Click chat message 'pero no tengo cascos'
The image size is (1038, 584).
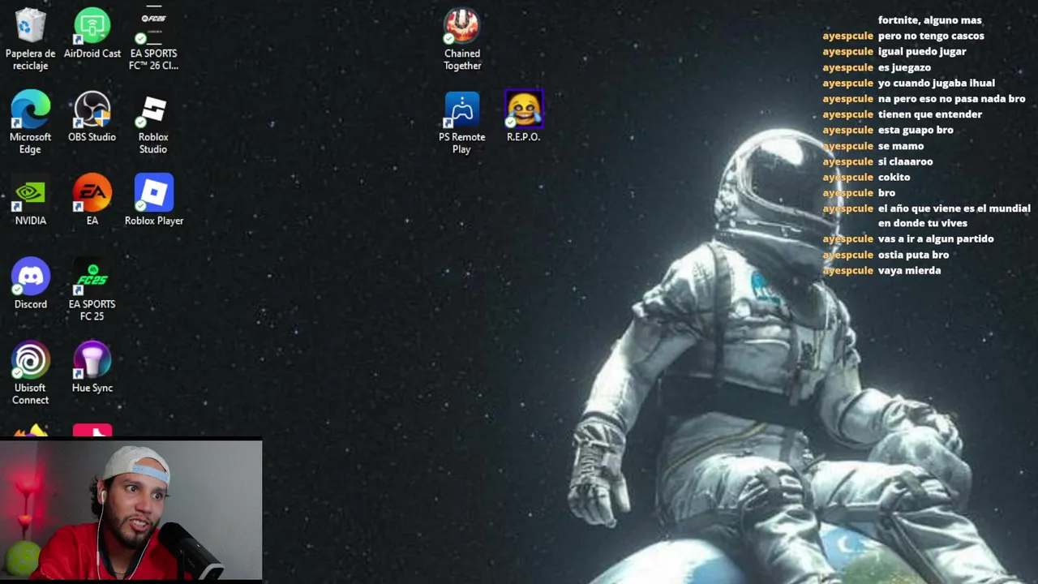click(x=931, y=36)
